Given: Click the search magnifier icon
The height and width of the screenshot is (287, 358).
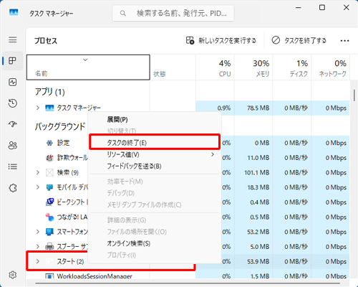Looking at the screenshot, I should 122,13.
